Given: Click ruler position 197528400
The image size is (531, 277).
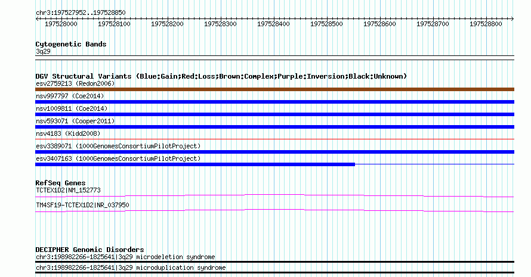Looking at the screenshot, I should point(273,24).
